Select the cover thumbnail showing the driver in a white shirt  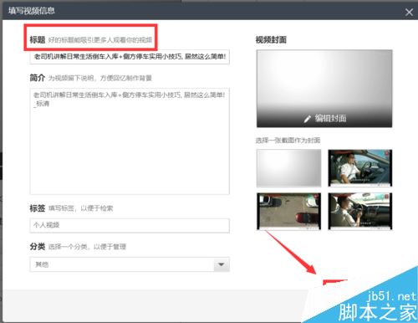pos(360,168)
